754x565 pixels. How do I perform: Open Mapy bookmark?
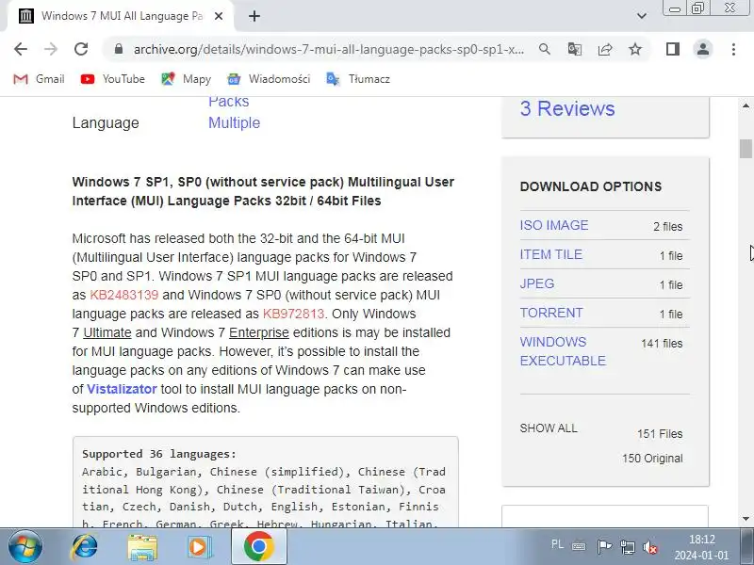click(186, 79)
